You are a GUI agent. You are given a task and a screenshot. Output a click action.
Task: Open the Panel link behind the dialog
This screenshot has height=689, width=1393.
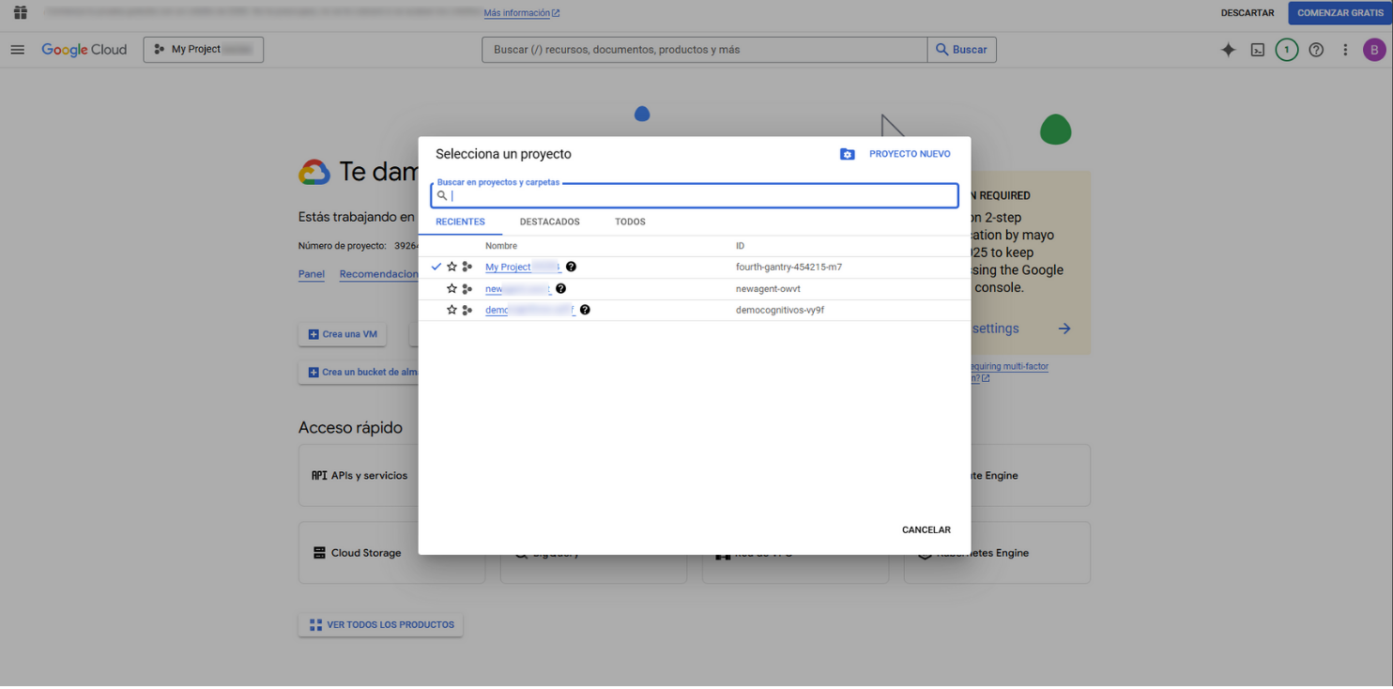[x=312, y=274]
